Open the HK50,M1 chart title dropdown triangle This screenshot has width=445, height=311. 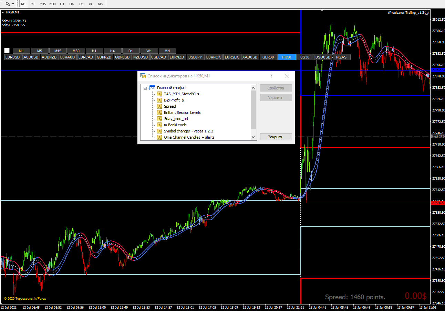click(3, 12)
